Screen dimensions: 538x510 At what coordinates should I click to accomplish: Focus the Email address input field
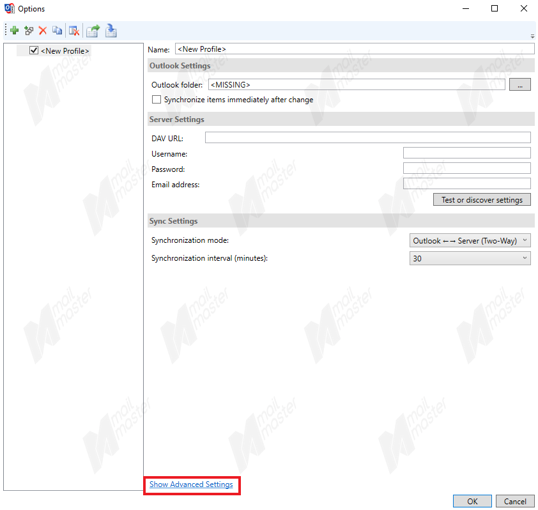coord(466,183)
